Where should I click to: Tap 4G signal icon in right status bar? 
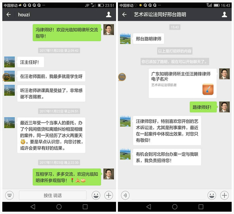point(209,5)
